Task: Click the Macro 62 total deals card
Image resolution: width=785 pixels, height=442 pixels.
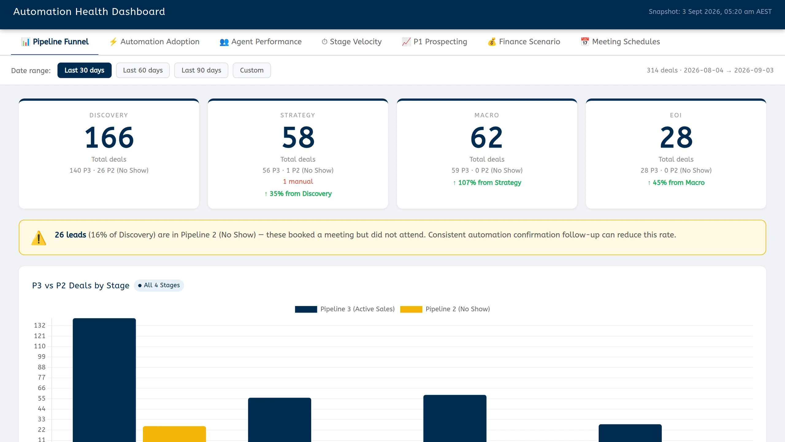Action: point(487,154)
